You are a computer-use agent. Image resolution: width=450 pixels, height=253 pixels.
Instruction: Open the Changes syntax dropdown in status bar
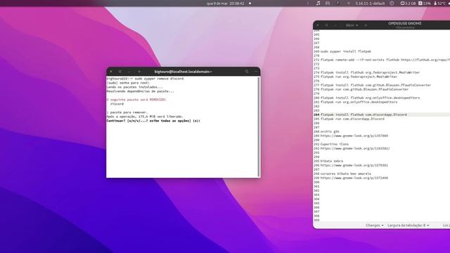tap(375, 226)
